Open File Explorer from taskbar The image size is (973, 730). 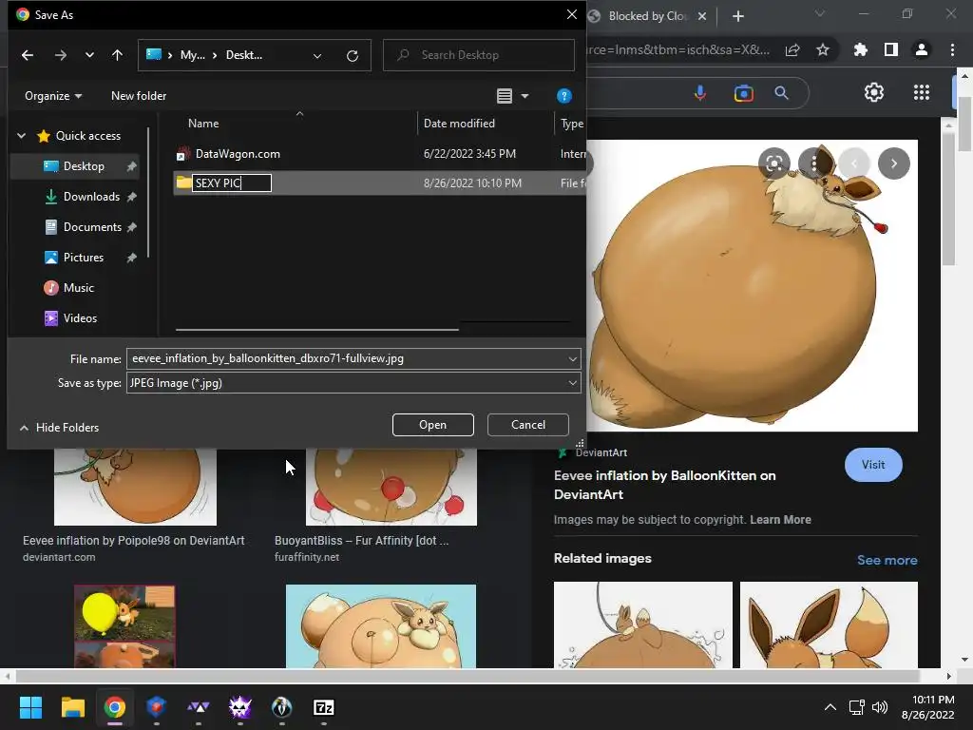[x=72, y=707]
